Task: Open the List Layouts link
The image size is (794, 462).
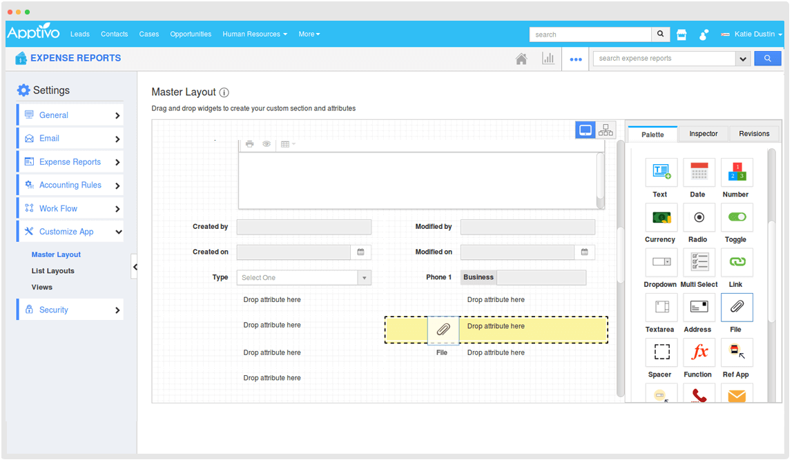Action: pyautogui.click(x=52, y=271)
